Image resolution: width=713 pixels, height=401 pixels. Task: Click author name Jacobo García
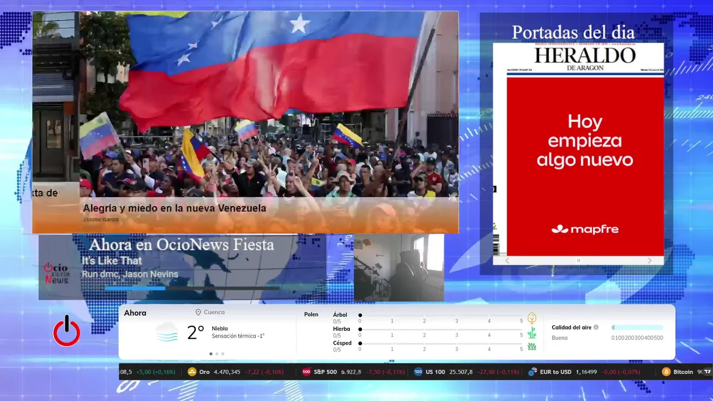coord(100,219)
